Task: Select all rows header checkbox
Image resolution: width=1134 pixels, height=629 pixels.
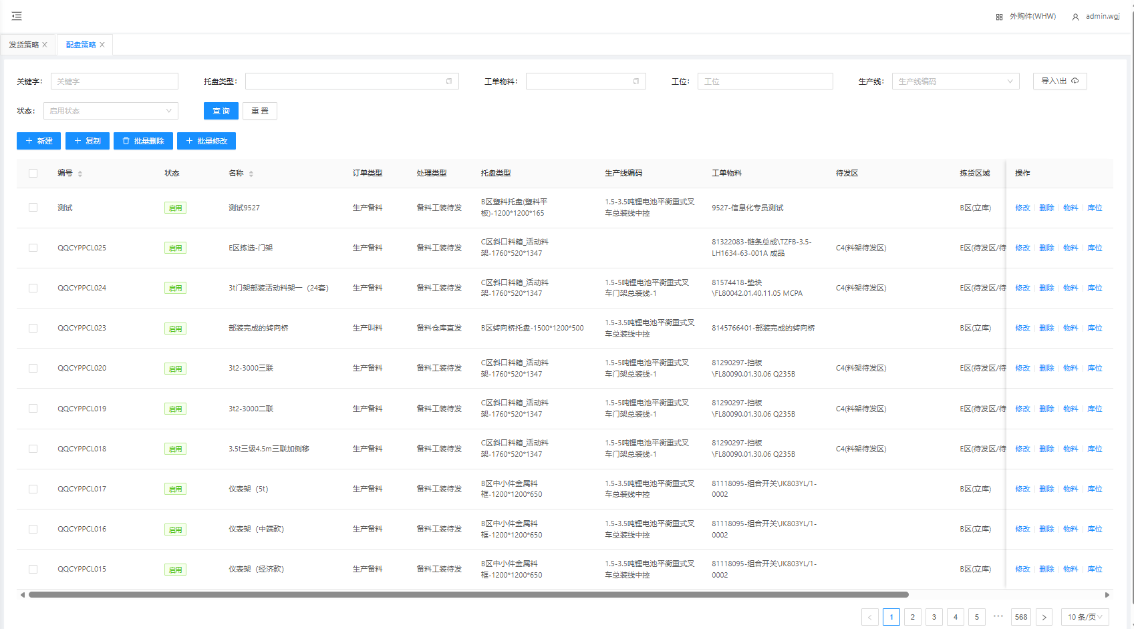Action: tap(33, 173)
